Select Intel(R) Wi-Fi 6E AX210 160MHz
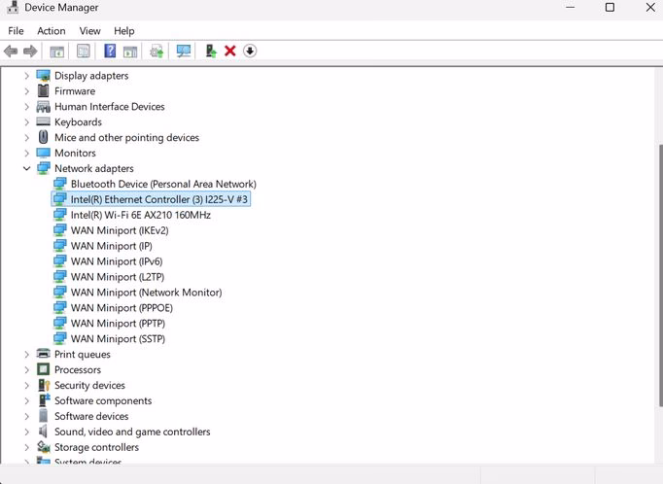The height and width of the screenshot is (484, 663). click(140, 215)
